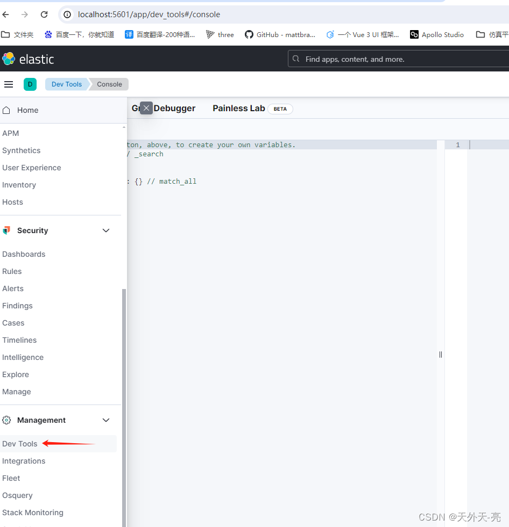The height and width of the screenshot is (527, 509).
Task: Open Osquery in the sidebar
Action: (18, 495)
